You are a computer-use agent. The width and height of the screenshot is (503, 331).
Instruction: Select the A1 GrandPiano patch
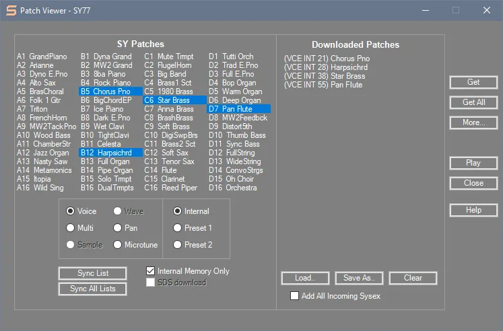(x=42, y=57)
